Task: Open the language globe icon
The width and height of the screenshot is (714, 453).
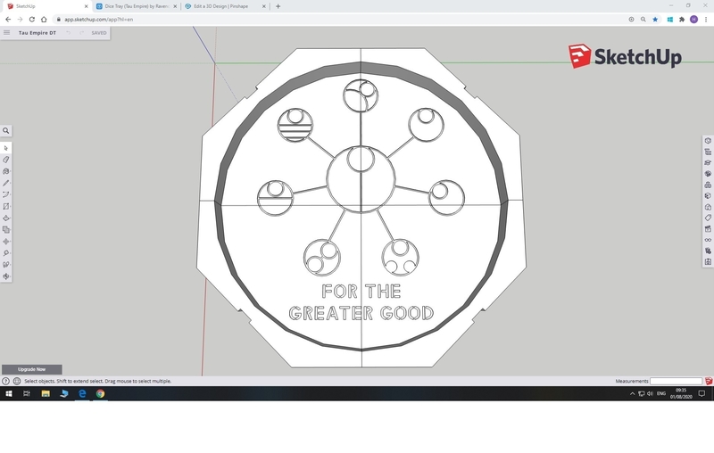Action: click(x=17, y=381)
